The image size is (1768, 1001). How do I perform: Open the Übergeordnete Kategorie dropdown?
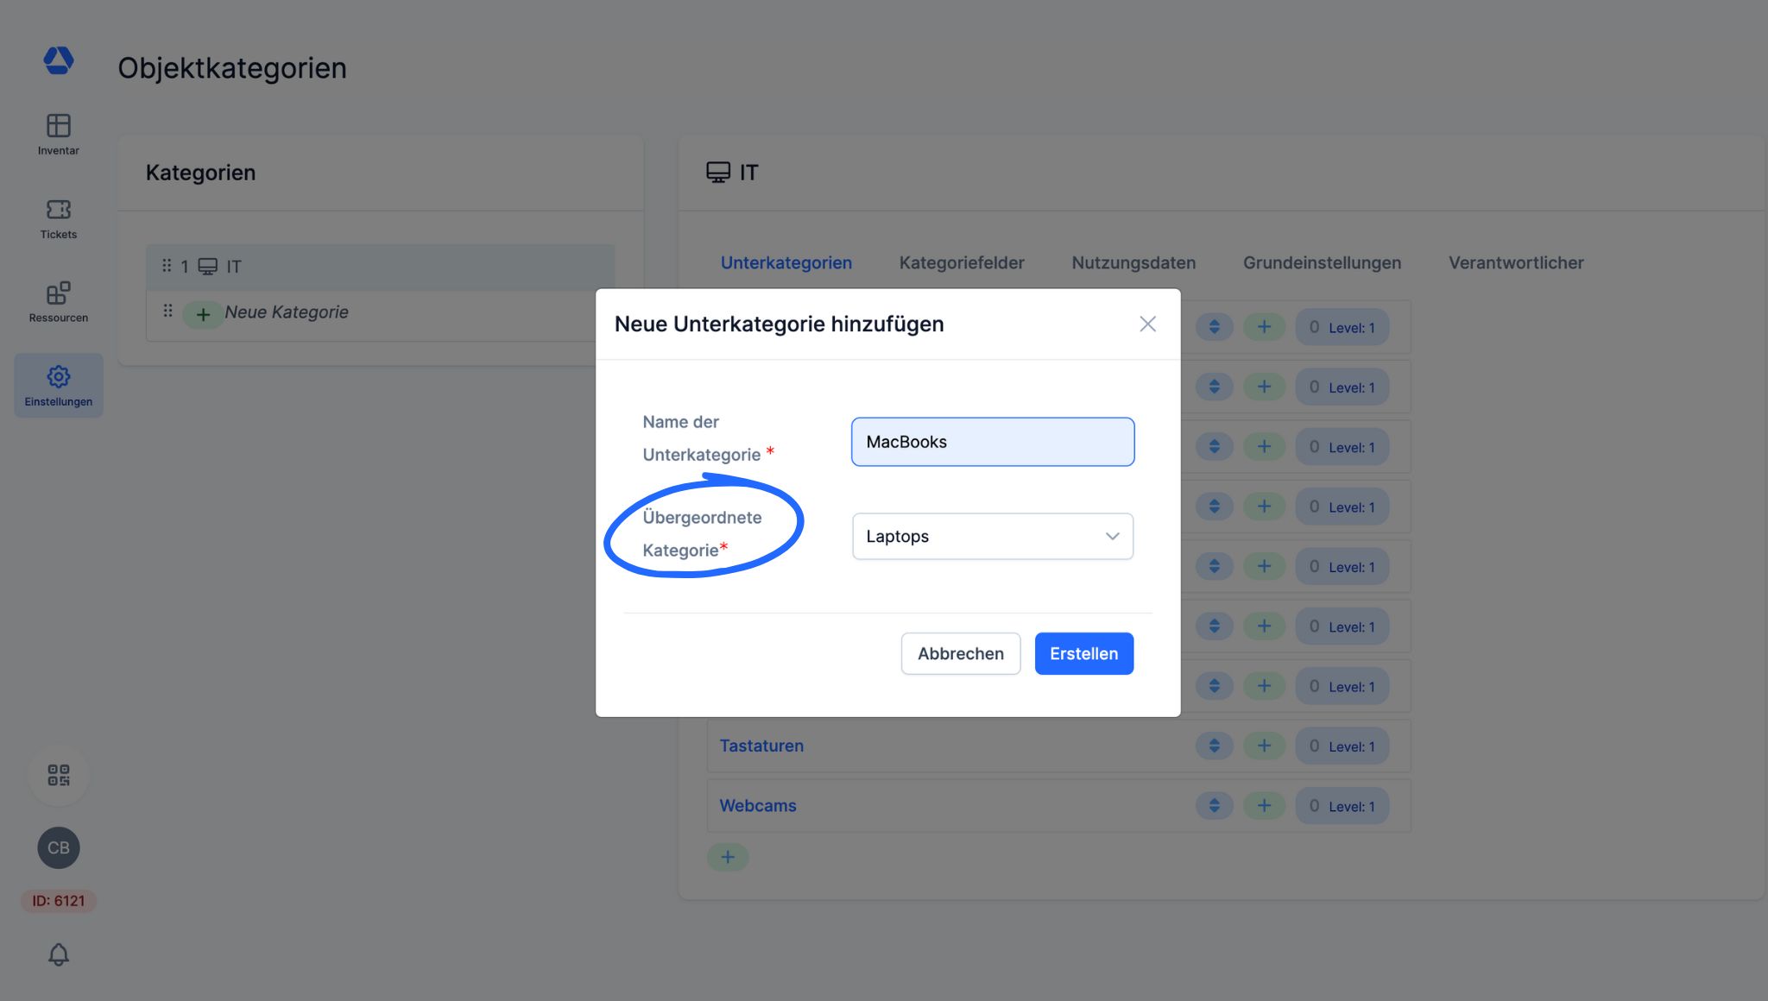[993, 536]
